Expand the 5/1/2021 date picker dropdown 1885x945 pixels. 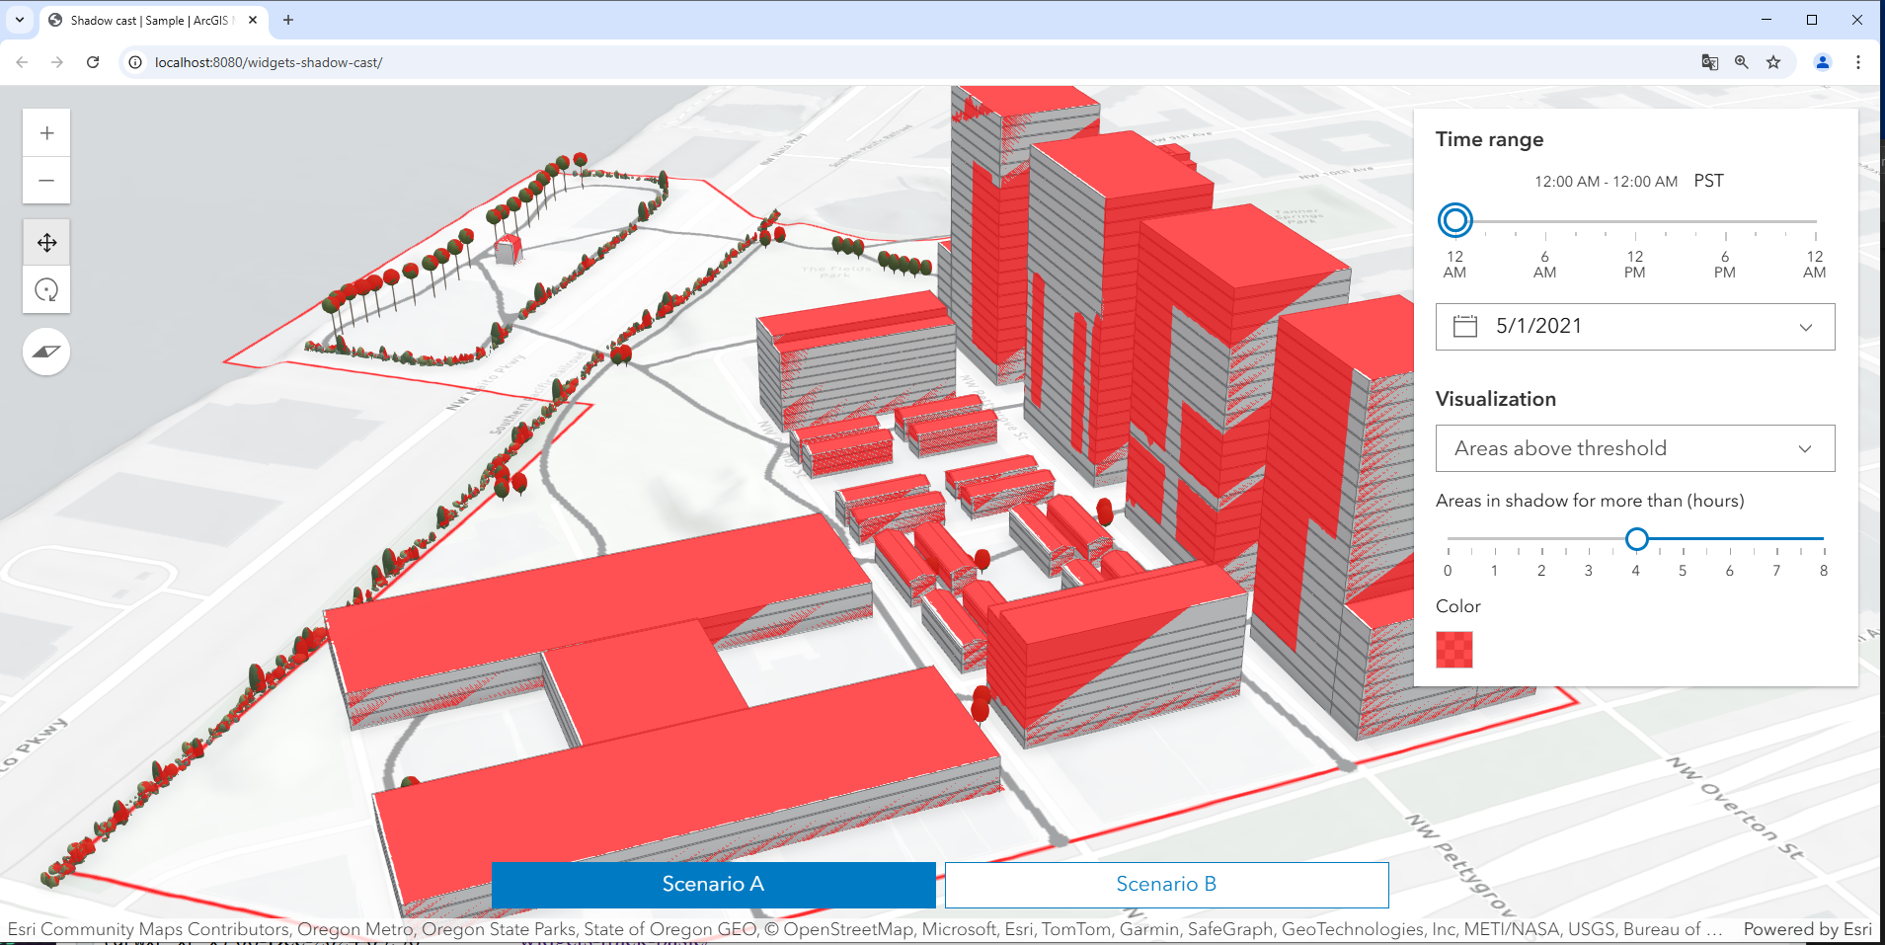pyautogui.click(x=1807, y=326)
